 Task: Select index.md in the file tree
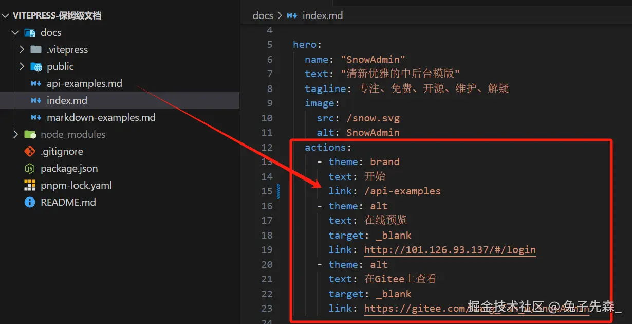pyautogui.click(x=67, y=101)
